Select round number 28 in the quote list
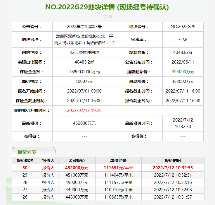Image resolution: width=215 pixels, height=205 pixels. [x=25, y=182]
